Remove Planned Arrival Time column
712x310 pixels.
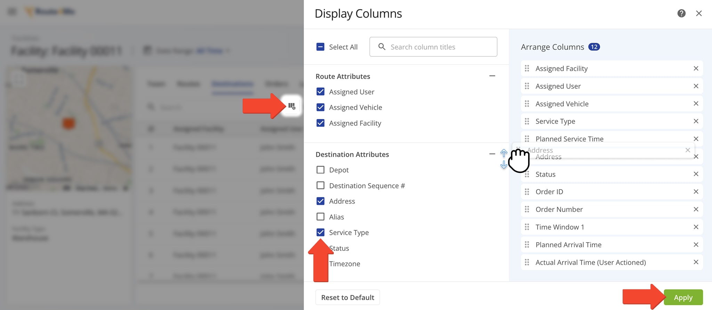coord(696,245)
